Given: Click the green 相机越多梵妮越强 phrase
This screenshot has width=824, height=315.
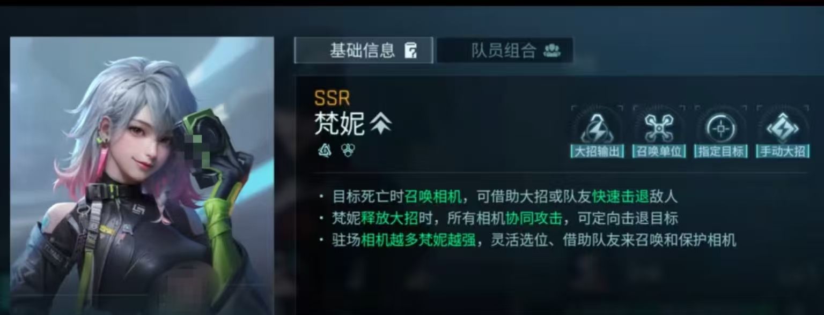Looking at the screenshot, I should [x=418, y=240].
